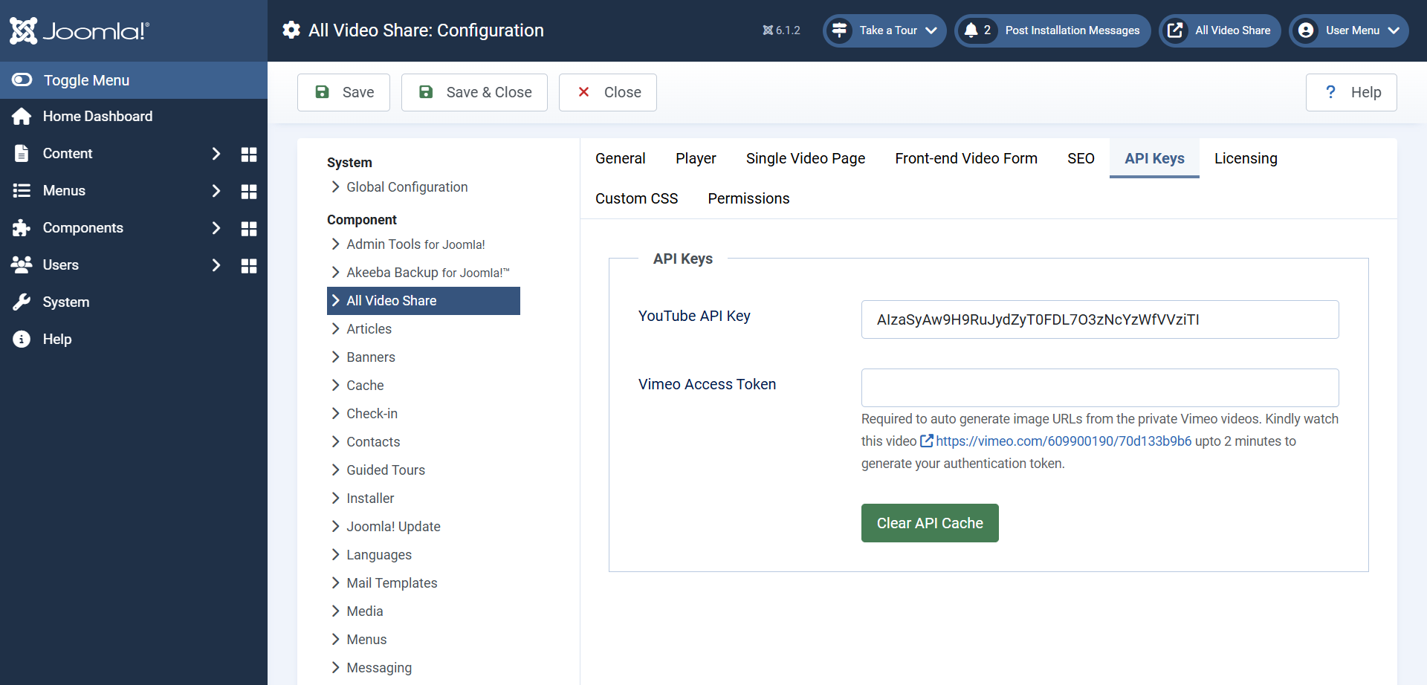Open Joomla! Update configuration
The image size is (1427, 685).
click(x=393, y=527)
